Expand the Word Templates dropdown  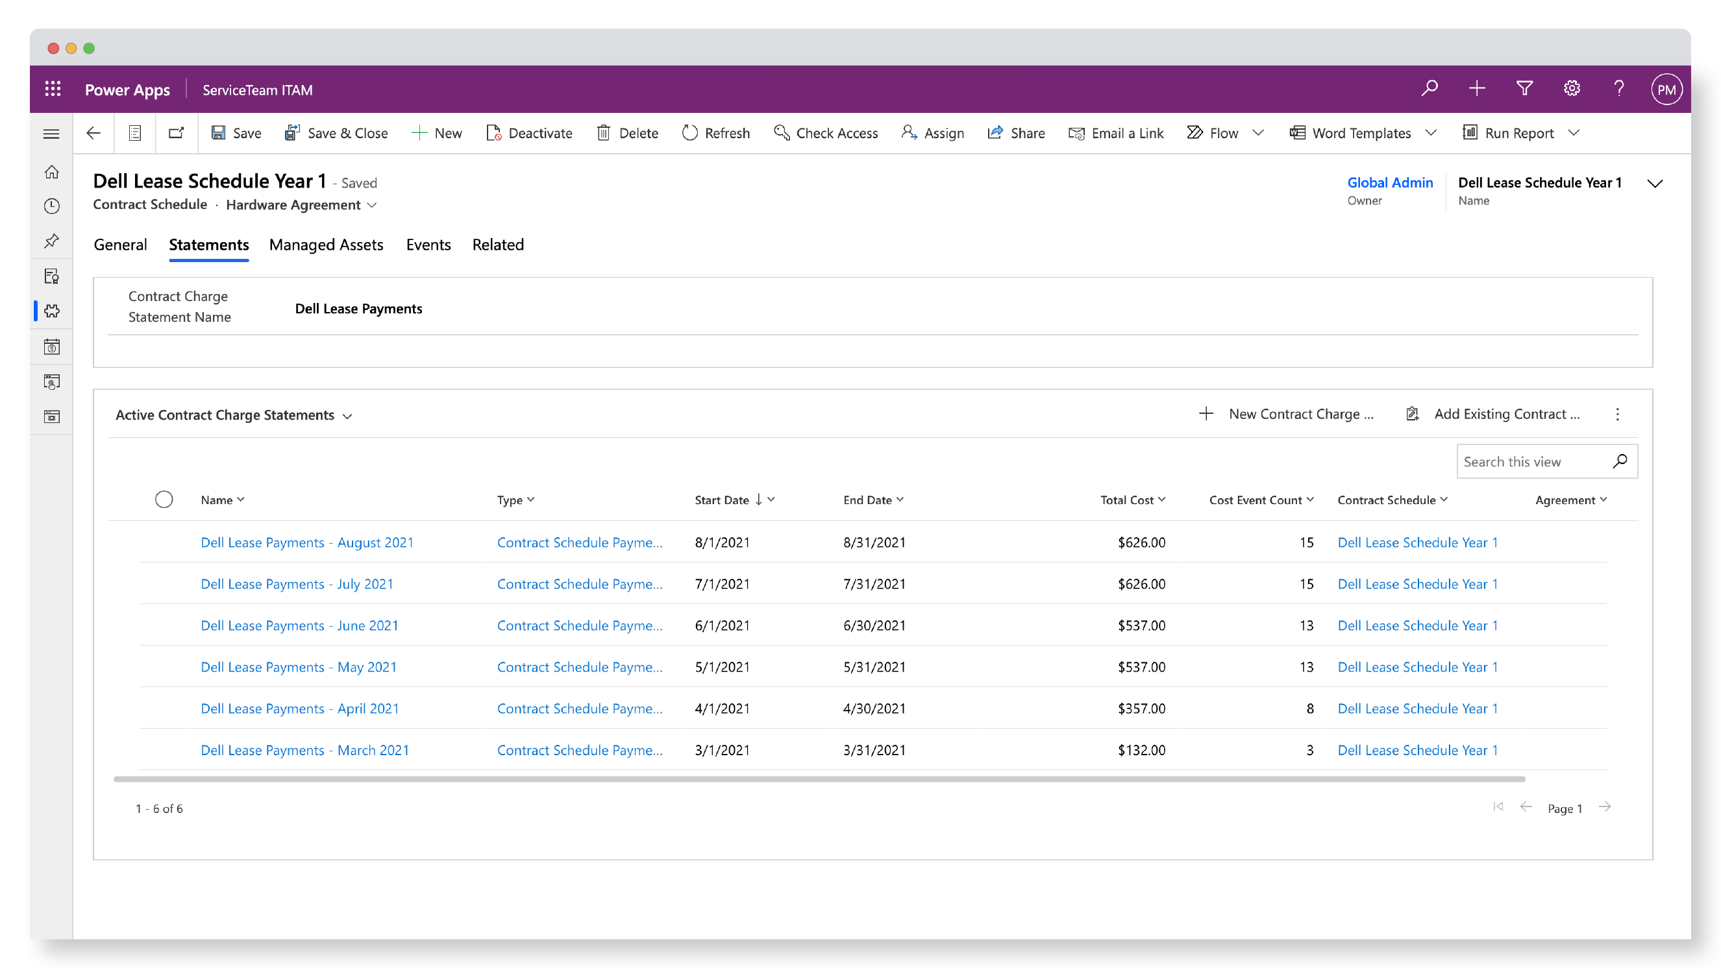point(1431,133)
